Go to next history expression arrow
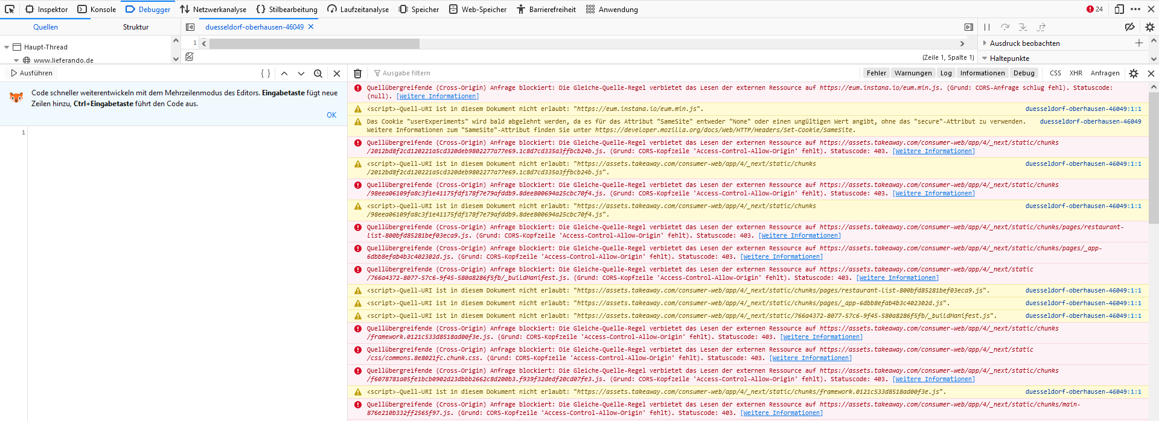 pyautogui.click(x=301, y=74)
